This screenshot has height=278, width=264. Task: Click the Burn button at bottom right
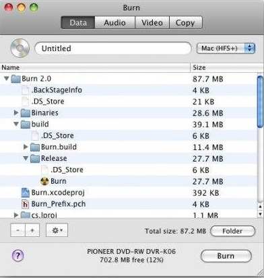point(226,256)
